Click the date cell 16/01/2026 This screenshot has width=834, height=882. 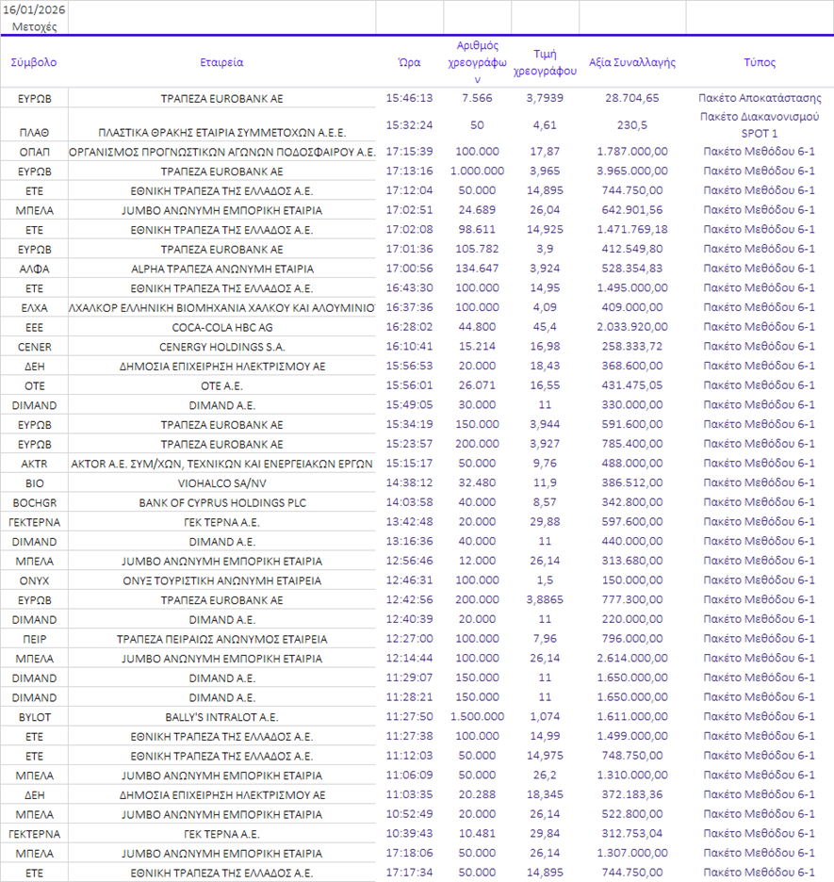click(x=34, y=9)
